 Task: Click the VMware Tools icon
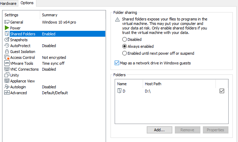[x=7, y=63]
